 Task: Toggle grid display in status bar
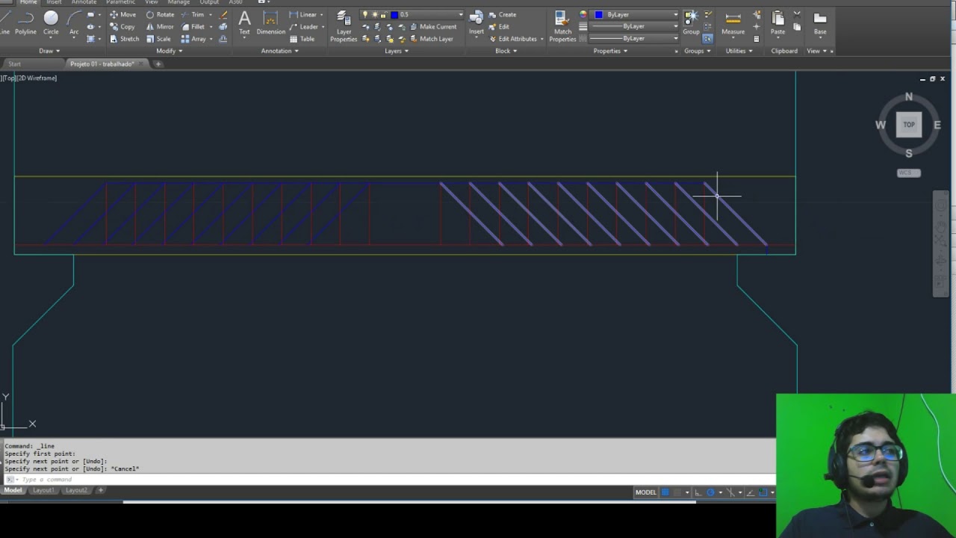pyautogui.click(x=665, y=492)
